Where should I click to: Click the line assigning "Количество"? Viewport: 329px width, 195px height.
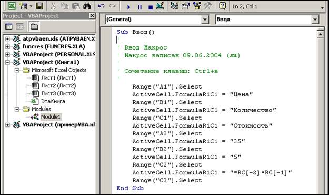[204, 110]
